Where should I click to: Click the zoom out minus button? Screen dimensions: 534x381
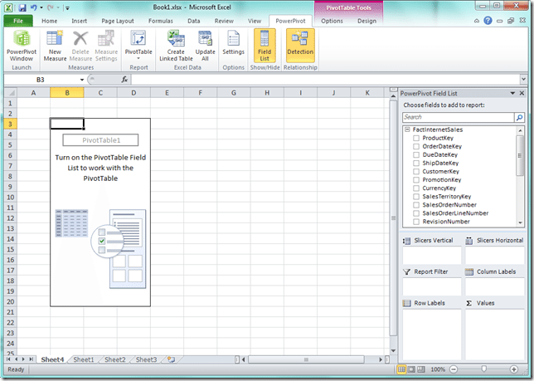454,369
